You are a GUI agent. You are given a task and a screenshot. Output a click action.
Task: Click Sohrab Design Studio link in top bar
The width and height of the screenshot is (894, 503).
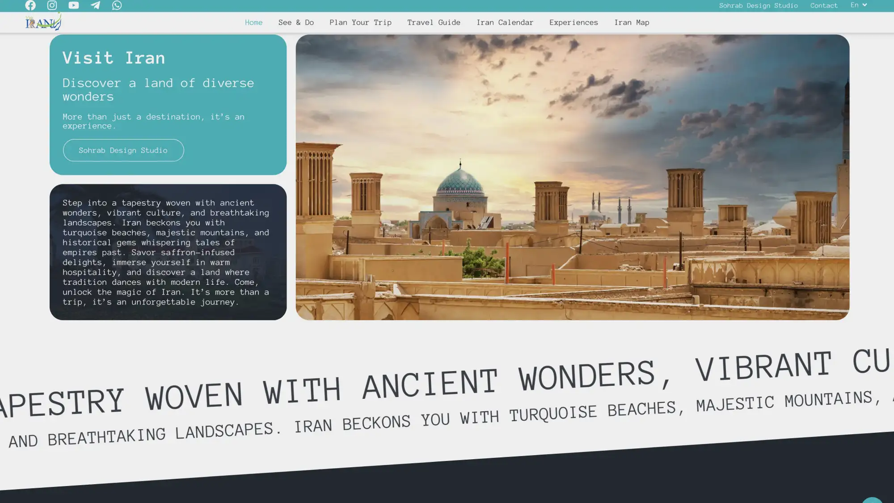pos(758,5)
